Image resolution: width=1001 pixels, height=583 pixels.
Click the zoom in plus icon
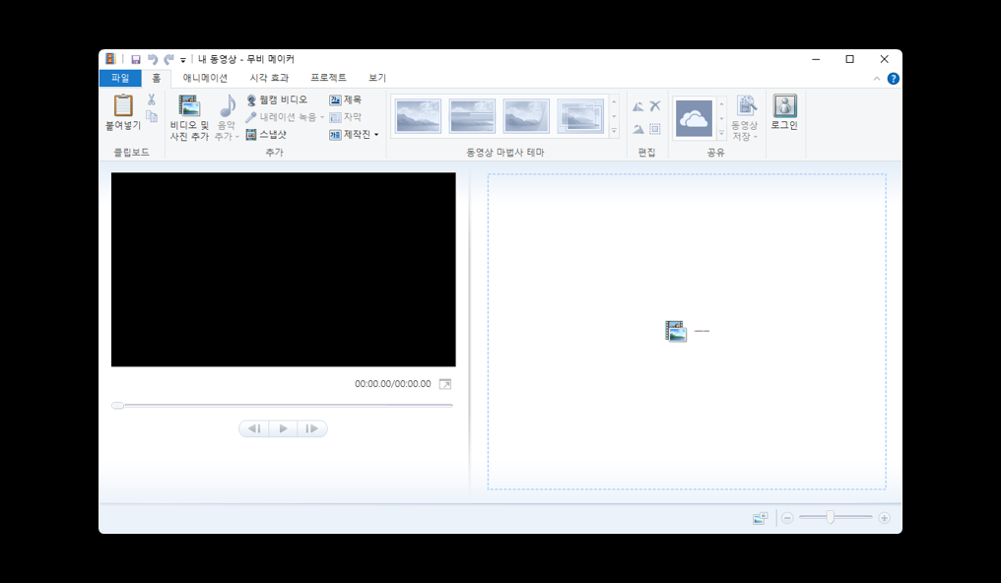coord(884,518)
